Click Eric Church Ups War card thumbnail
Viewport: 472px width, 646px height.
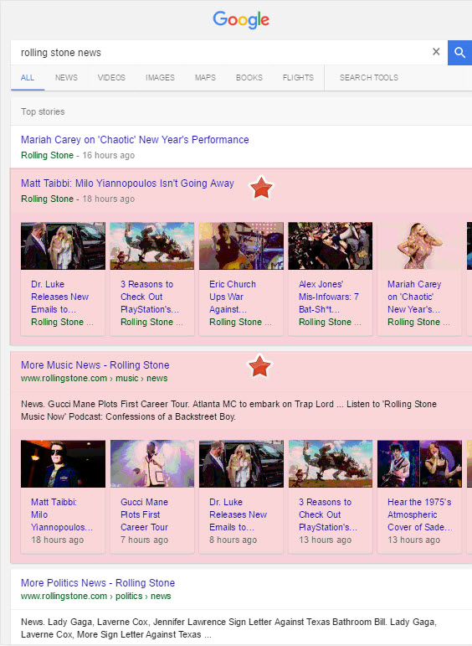click(x=241, y=246)
